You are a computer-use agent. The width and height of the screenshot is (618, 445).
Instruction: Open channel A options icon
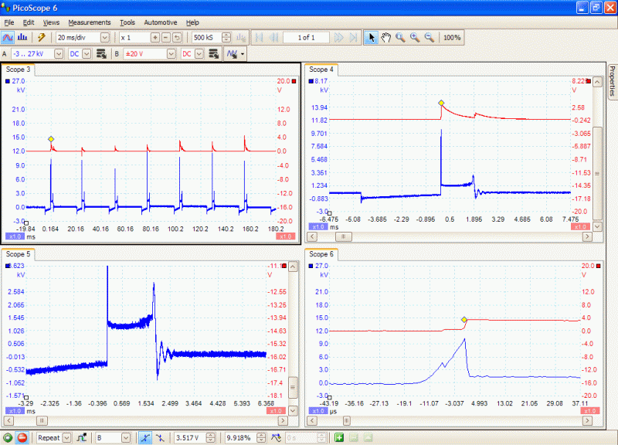tap(101, 53)
